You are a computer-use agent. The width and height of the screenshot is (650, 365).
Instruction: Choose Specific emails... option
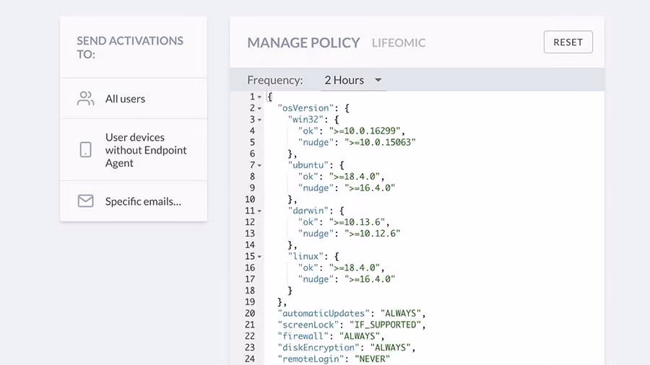[134, 201]
